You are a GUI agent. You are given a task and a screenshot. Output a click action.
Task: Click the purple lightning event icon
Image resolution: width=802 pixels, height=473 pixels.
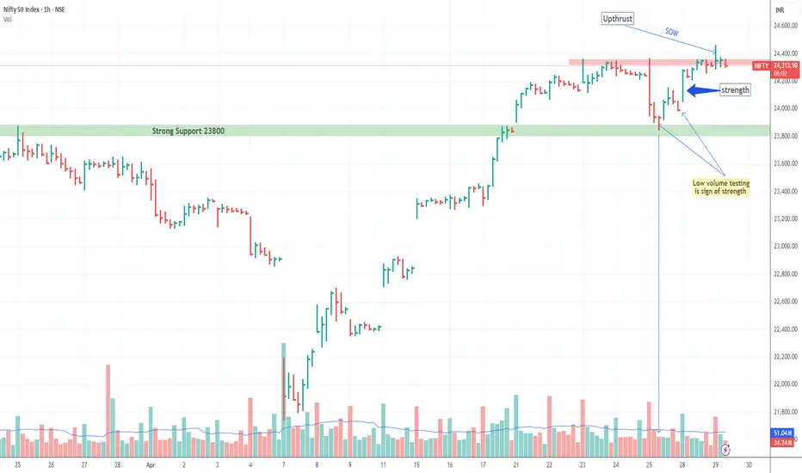(725, 450)
